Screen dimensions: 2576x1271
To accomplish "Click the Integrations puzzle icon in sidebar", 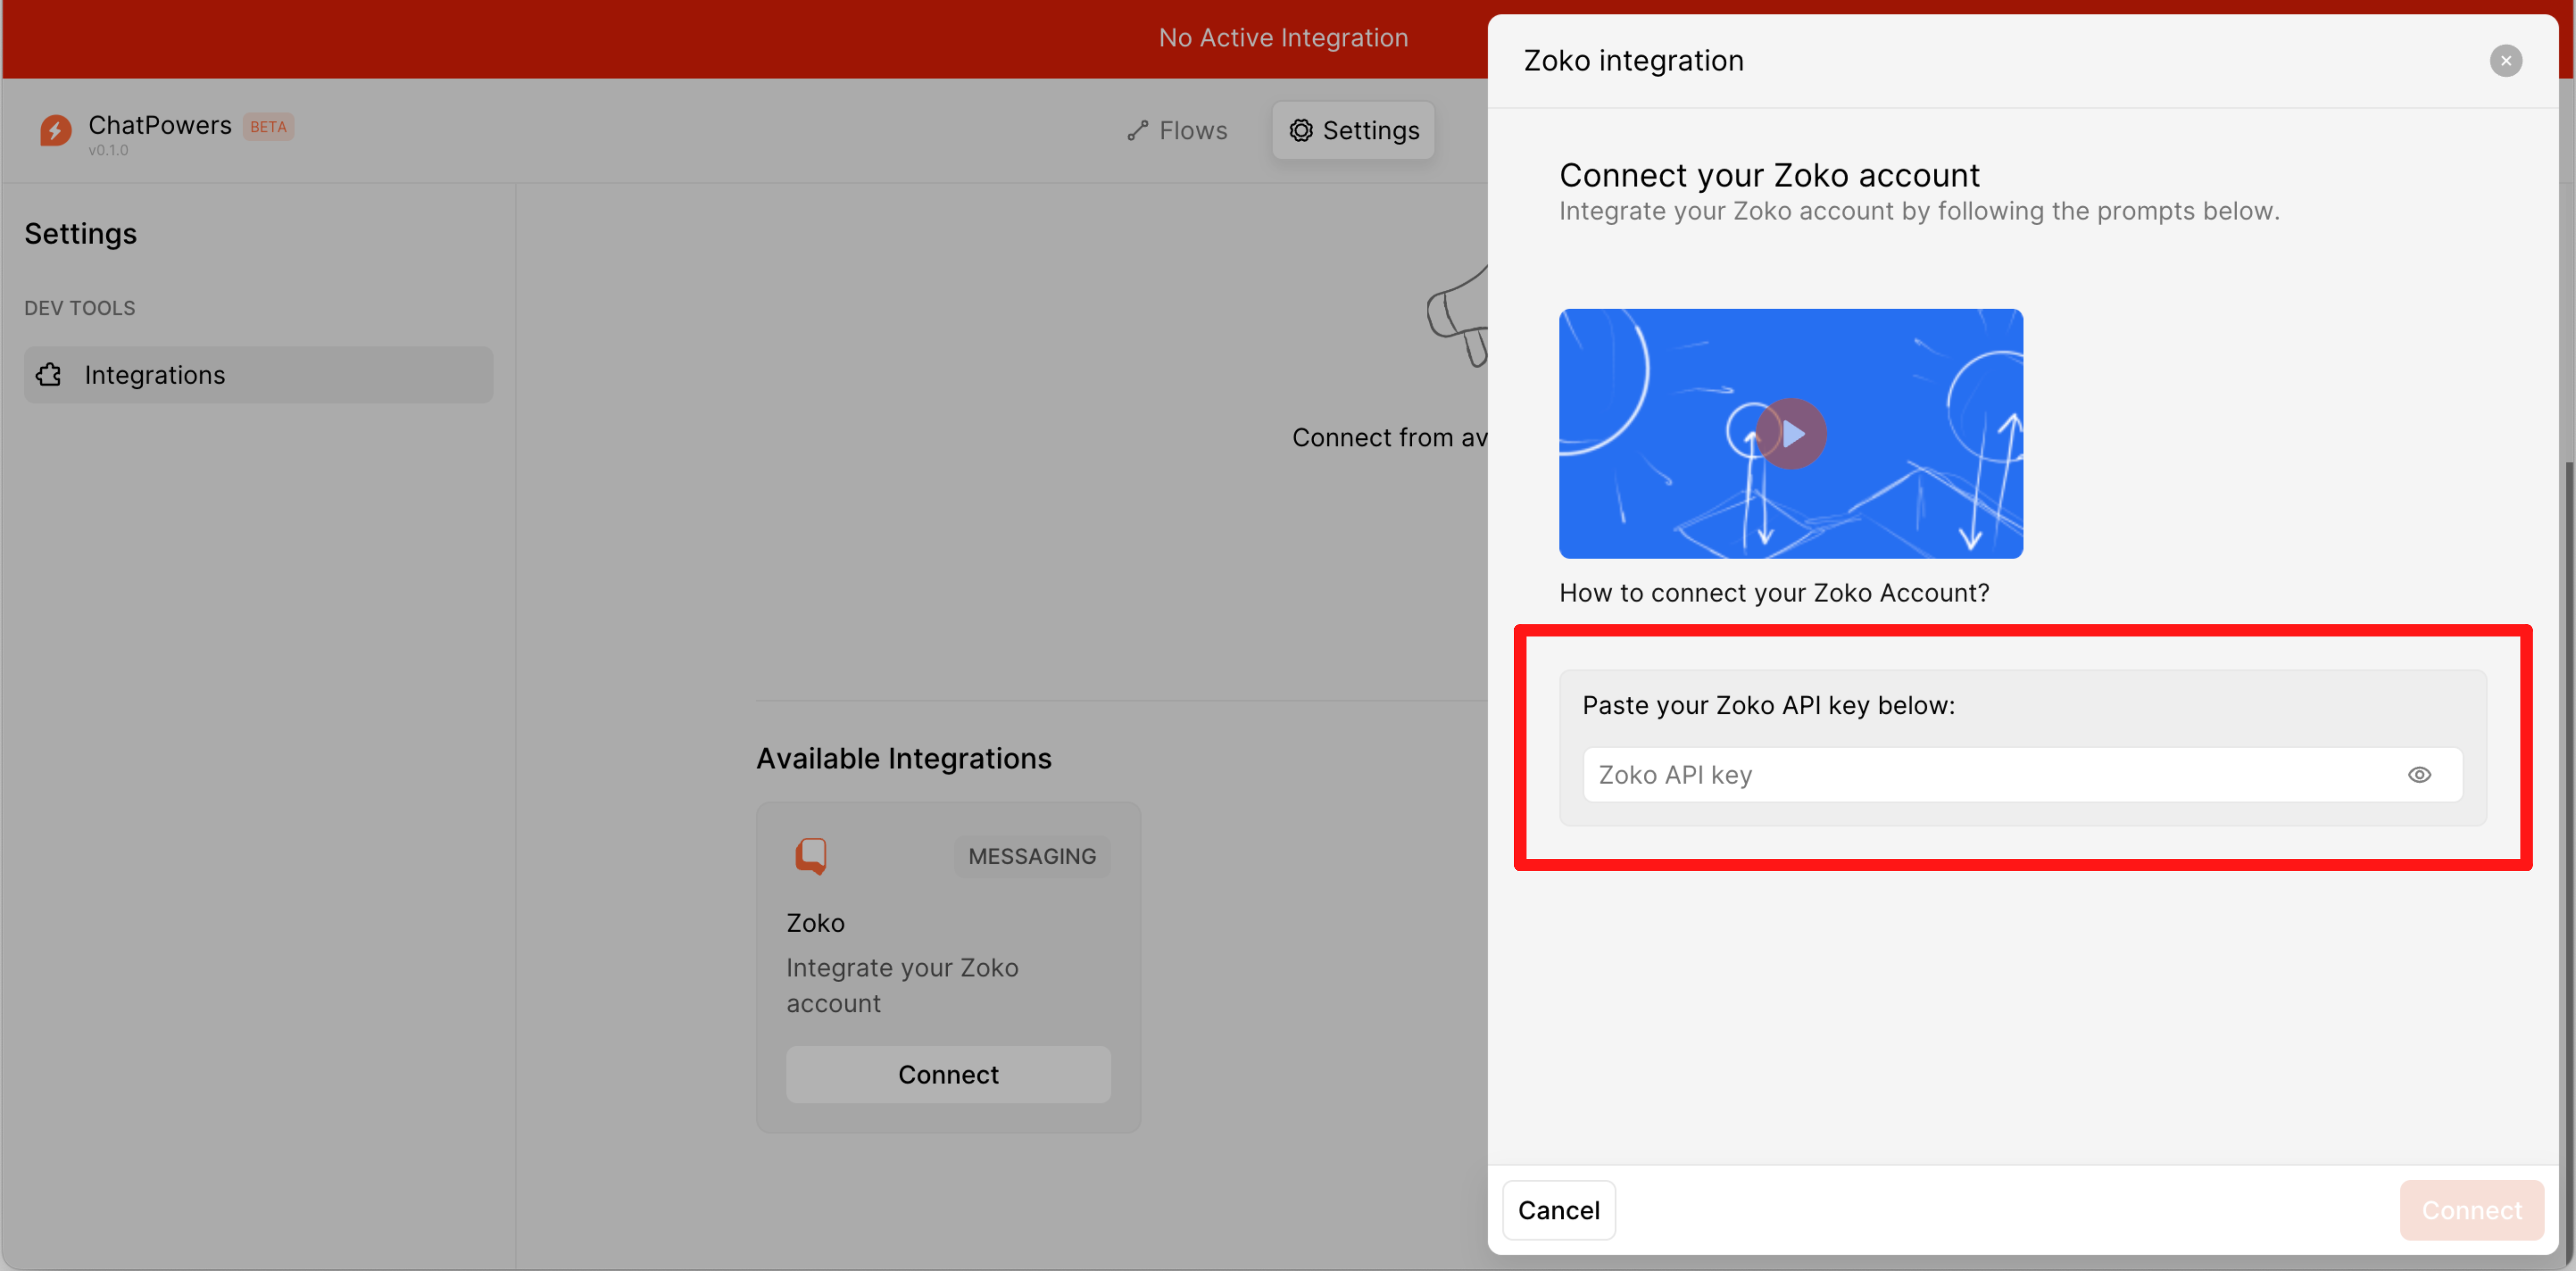I will (x=49, y=375).
